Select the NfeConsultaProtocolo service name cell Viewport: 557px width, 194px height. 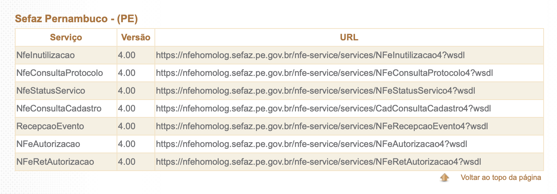(x=59, y=73)
